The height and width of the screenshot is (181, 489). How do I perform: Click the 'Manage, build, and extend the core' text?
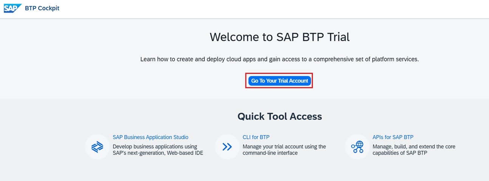(x=414, y=146)
